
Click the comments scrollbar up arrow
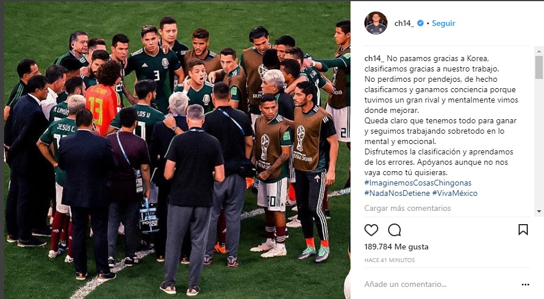click(539, 51)
